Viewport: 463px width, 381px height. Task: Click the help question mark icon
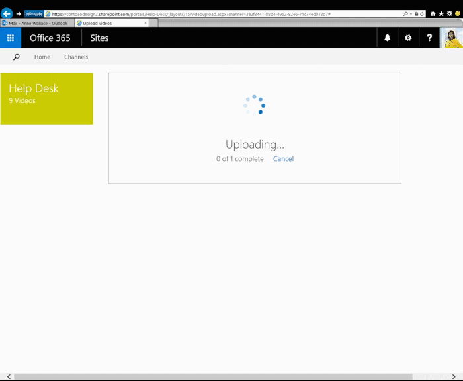click(x=429, y=38)
